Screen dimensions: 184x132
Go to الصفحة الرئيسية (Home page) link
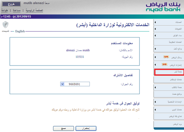tap(34, 10)
